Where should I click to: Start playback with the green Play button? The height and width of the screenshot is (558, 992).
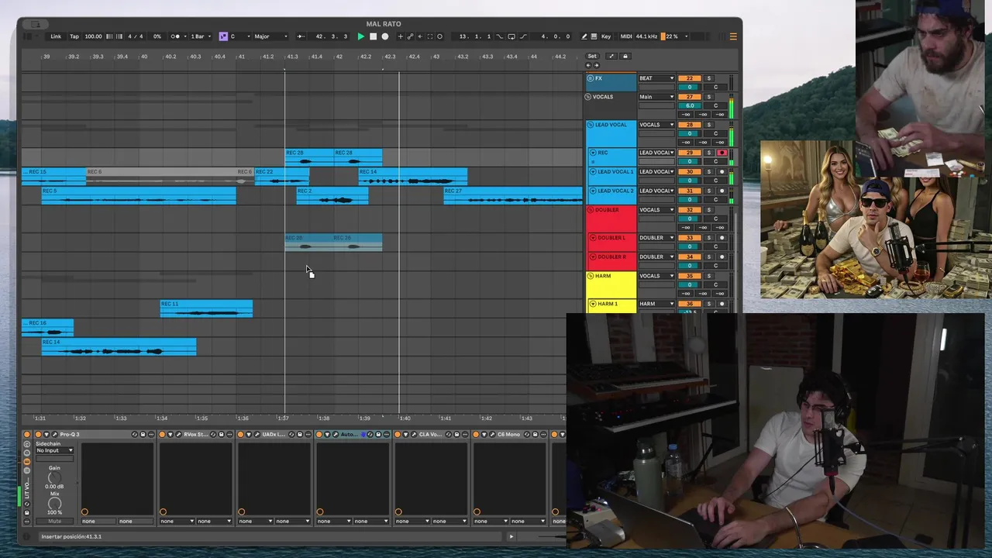pyautogui.click(x=360, y=36)
